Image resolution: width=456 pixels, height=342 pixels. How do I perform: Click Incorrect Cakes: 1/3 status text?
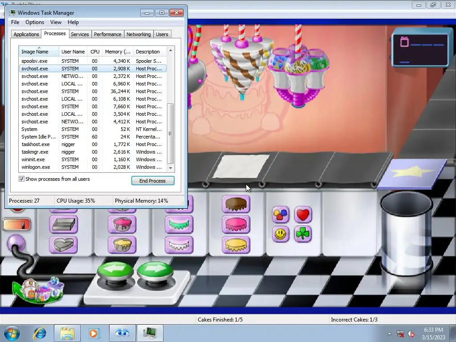[354, 320]
